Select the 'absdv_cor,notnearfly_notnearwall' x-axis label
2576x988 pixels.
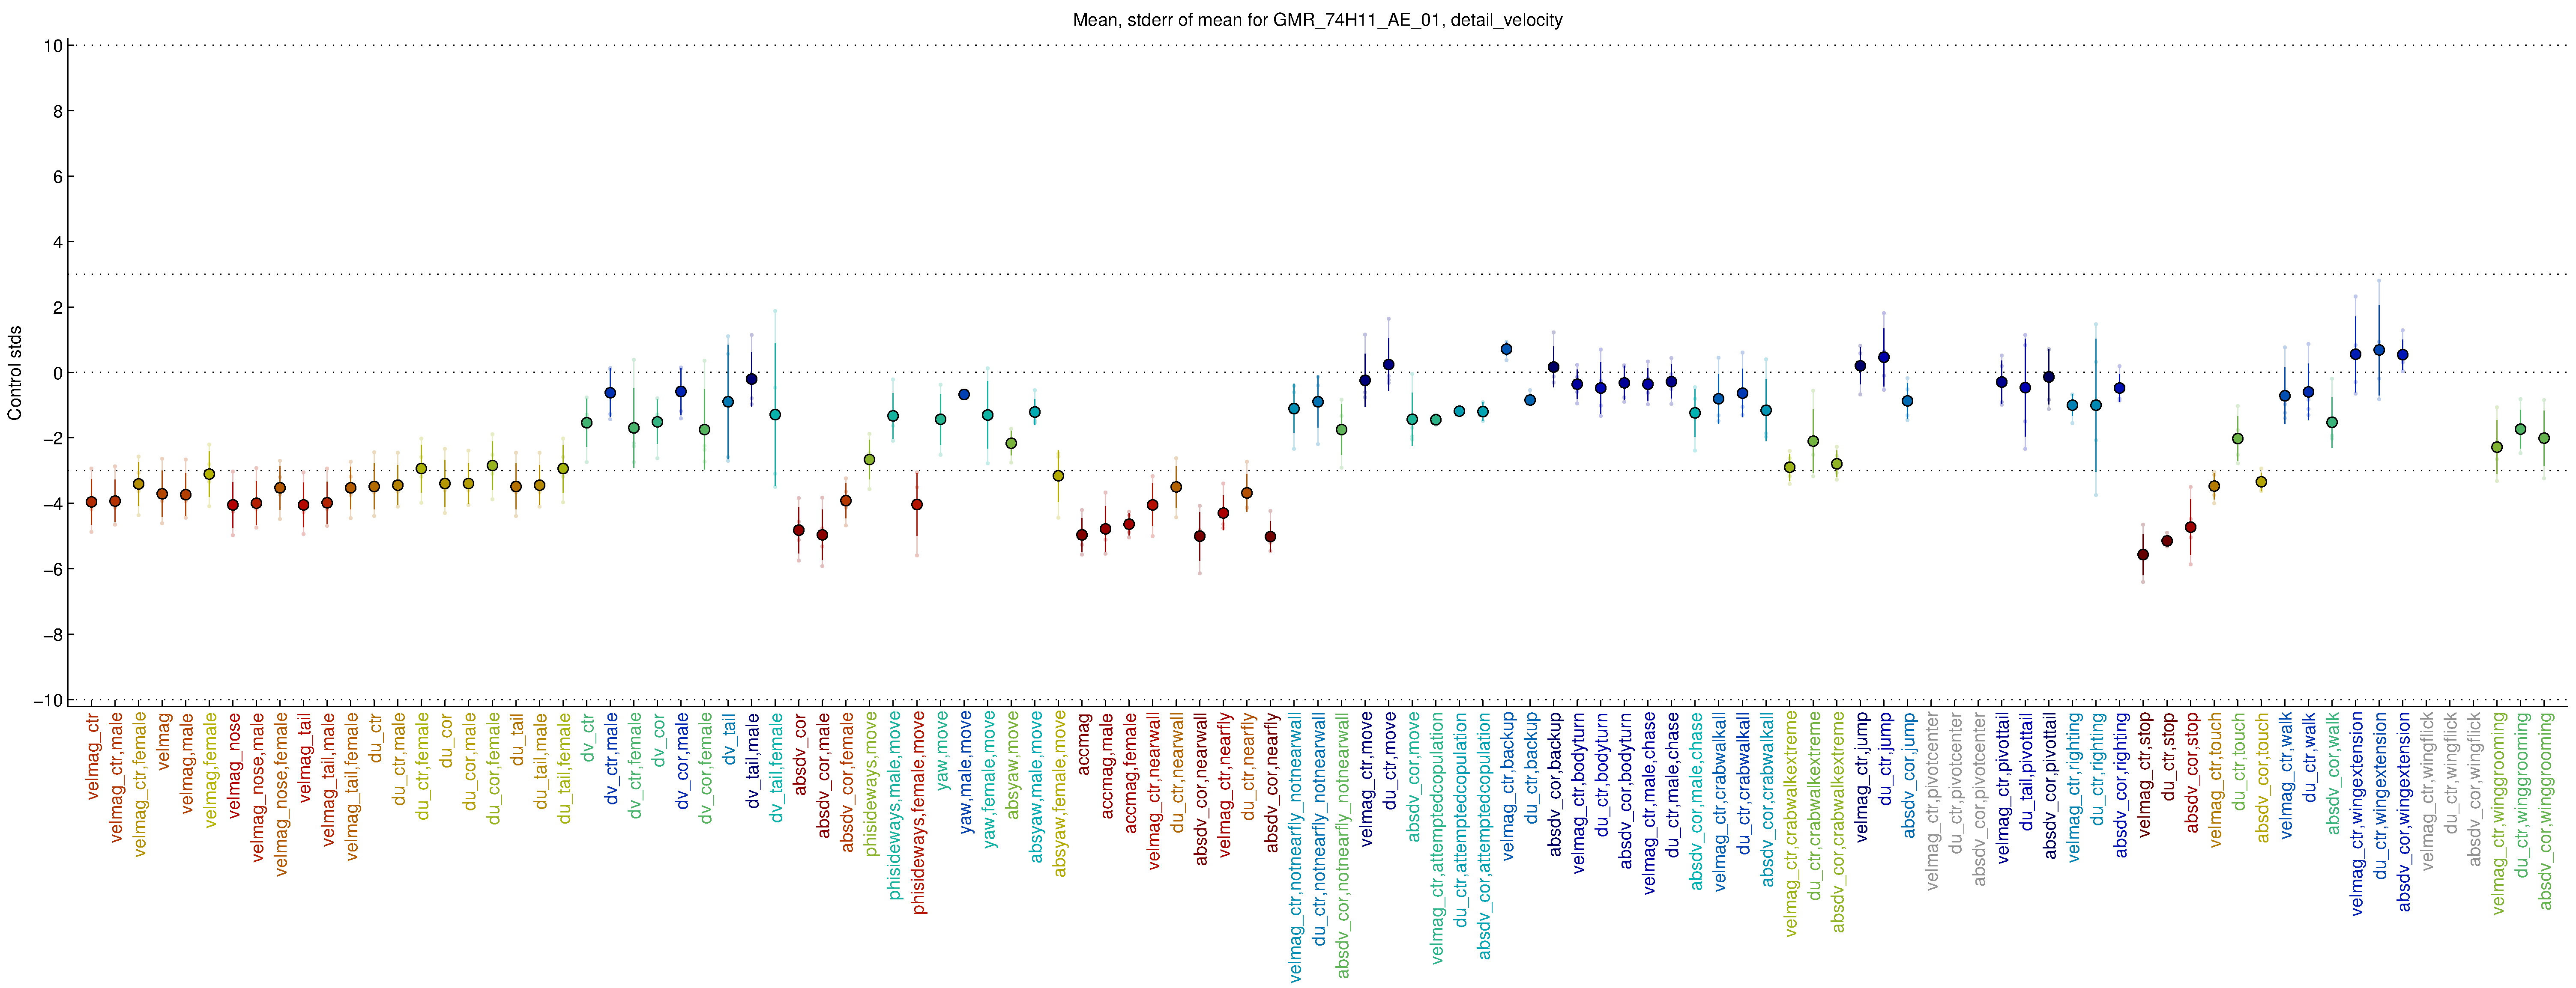coord(1343,845)
